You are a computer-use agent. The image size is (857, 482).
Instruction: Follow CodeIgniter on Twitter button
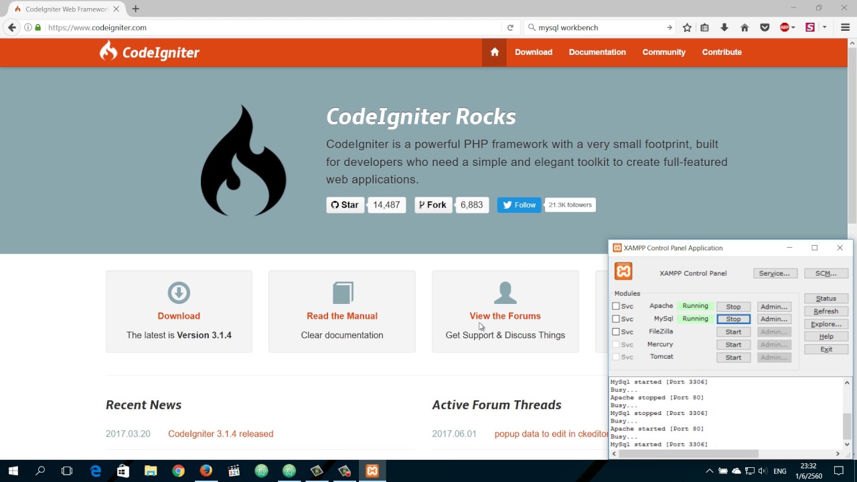point(519,205)
